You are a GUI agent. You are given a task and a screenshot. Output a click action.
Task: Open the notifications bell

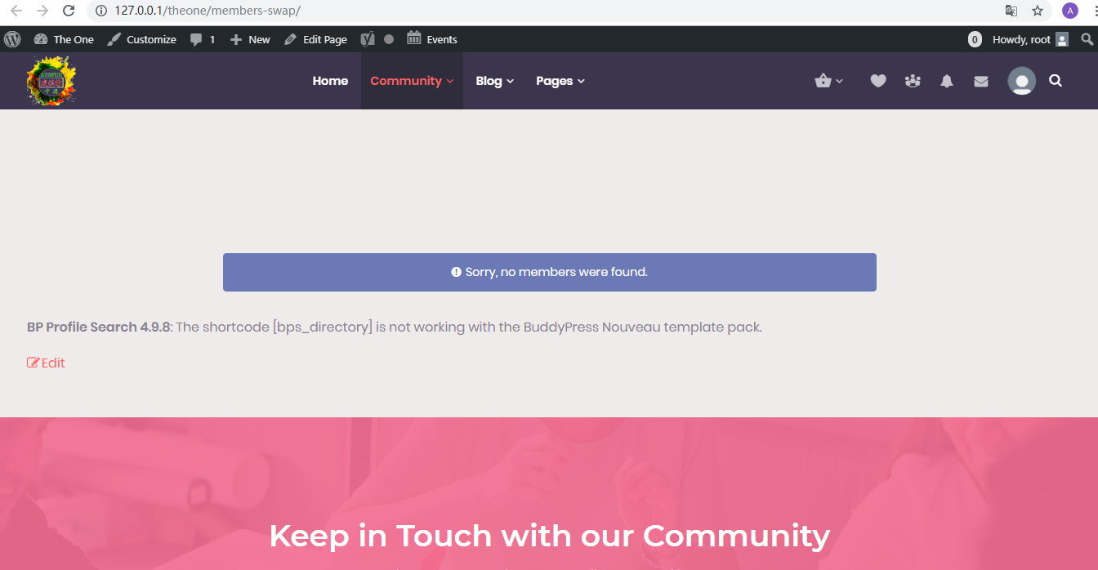[947, 81]
